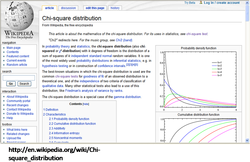Click citation reference [5]

[x=136, y=65]
